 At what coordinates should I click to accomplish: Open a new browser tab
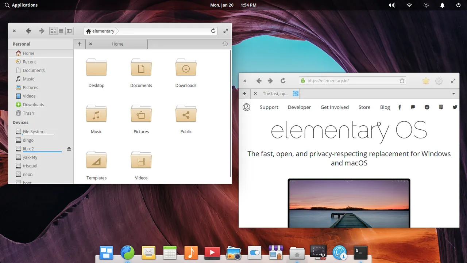pyautogui.click(x=244, y=94)
